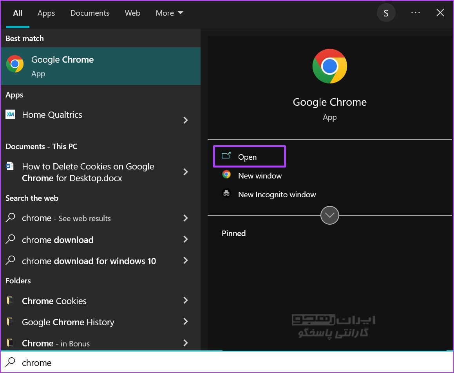454x373 pixels.
Task: Click the Google Chrome icon in Best match
Action: tap(15, 64)
